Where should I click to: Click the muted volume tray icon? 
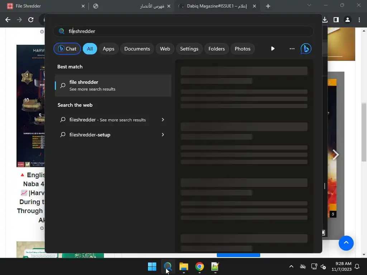point(323,266)
